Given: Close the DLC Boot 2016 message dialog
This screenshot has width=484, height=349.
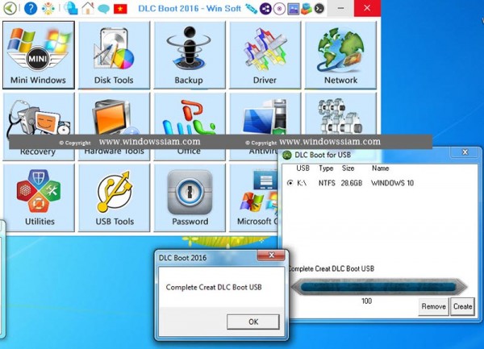Looking at the screenshot, I should coord(271,256).
